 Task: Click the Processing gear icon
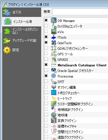pos(54,76)
